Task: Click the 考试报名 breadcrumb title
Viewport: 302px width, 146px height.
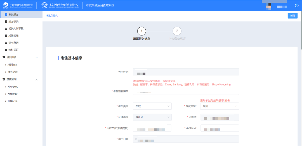Action: [52, 16]
